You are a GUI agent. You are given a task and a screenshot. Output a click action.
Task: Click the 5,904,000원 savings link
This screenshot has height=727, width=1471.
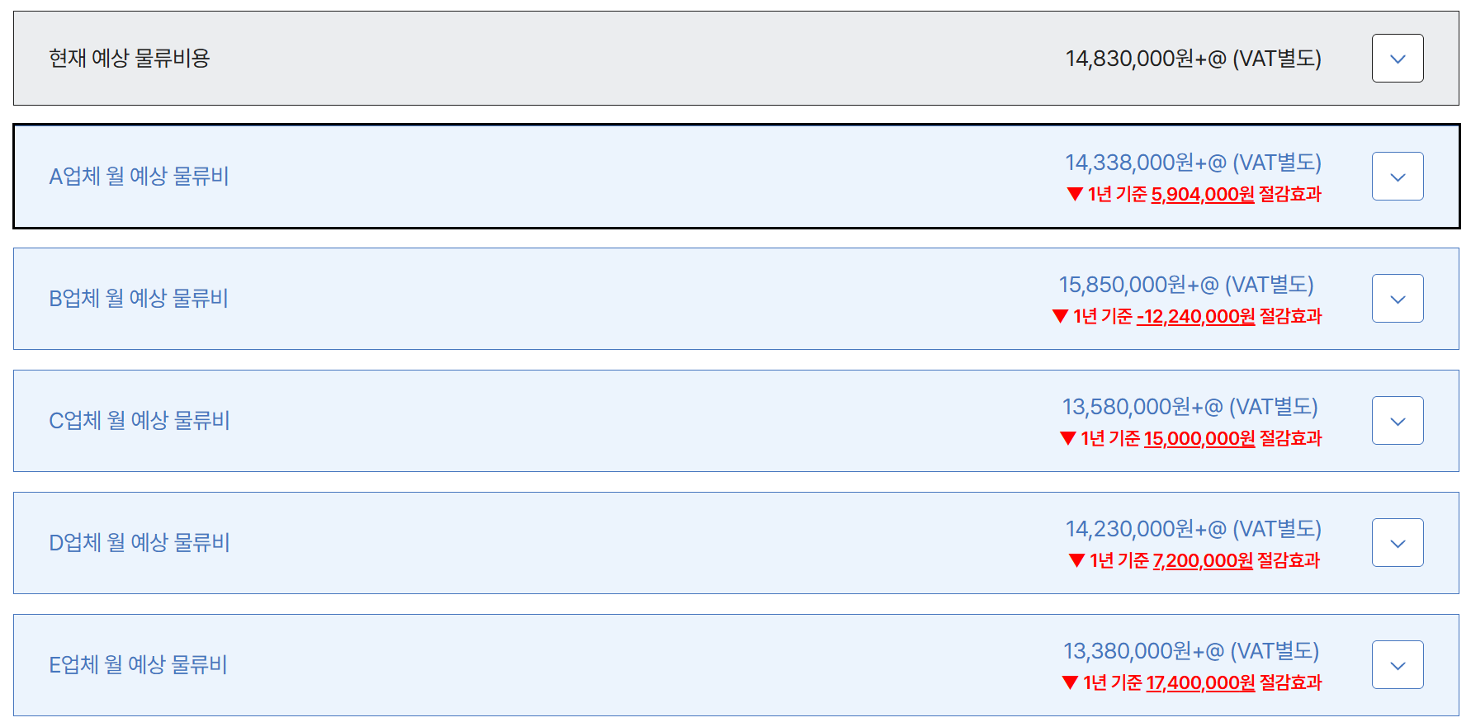(x=1202, y=195)
